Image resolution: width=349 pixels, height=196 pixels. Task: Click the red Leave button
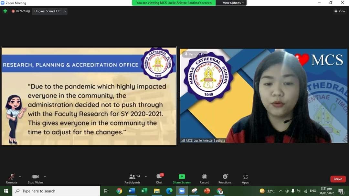click(x=338, y=179)
